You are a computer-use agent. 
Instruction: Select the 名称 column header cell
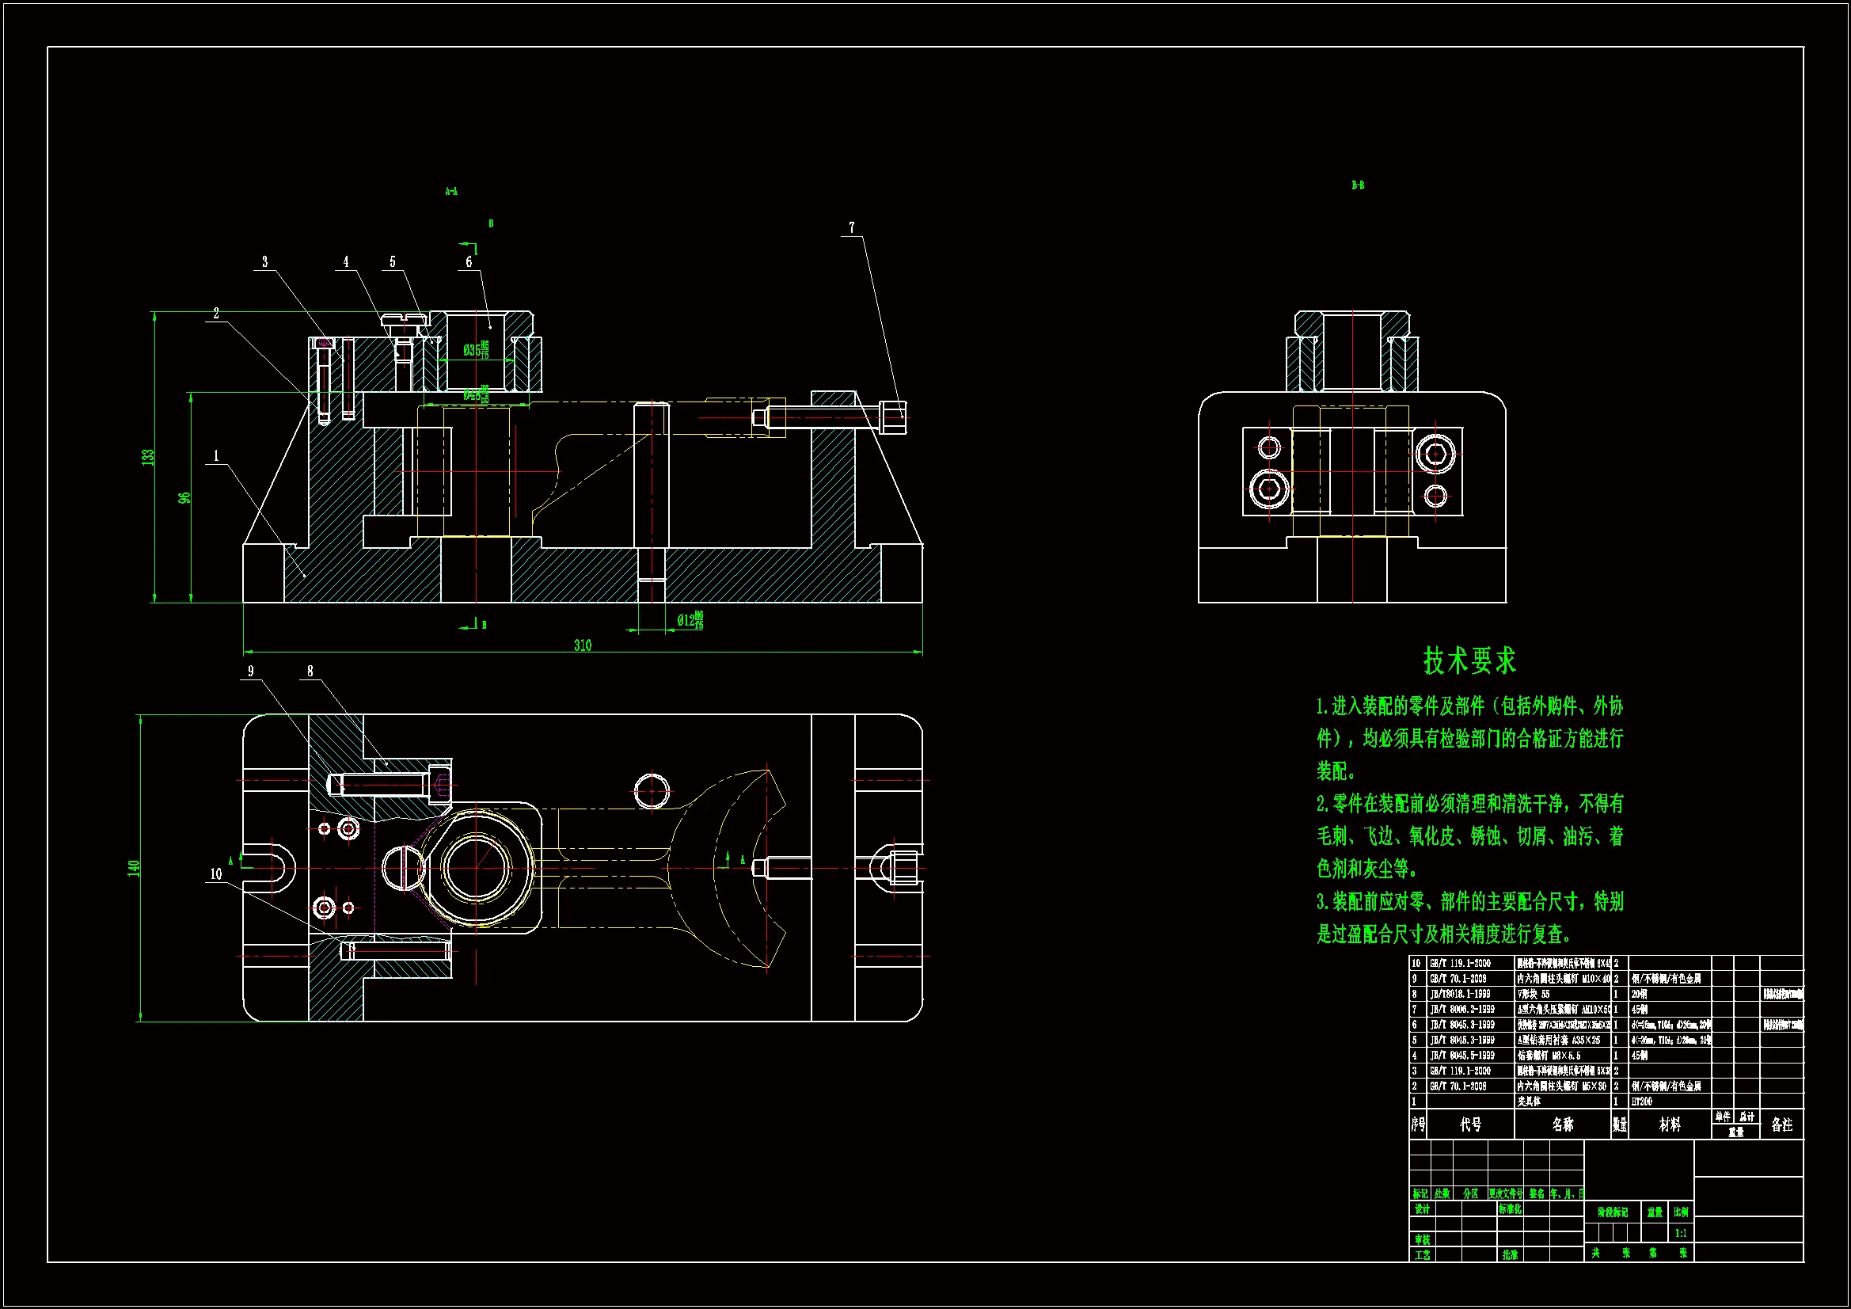pos(1561,1124)
